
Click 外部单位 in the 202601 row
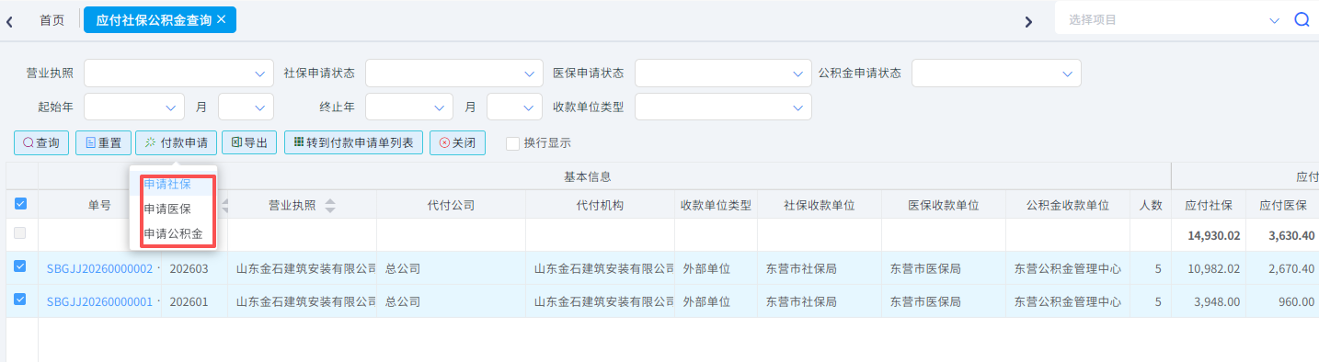[x=706, y=301]
